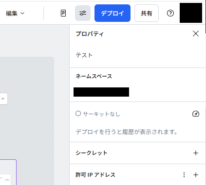Add a 許可 IP アドレス entry with plus
The width and height of the screenshot is (206, 185).
(196, 175)
